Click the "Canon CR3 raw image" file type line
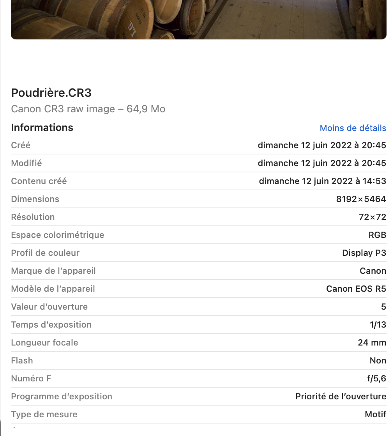 88,109
